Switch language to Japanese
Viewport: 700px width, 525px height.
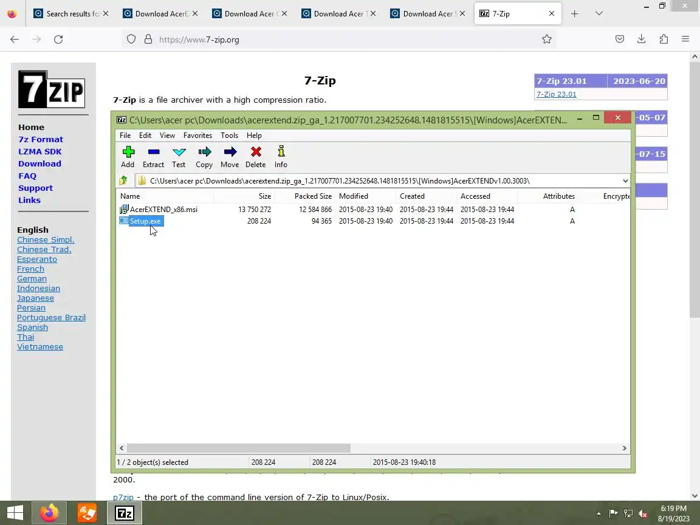pos(35,298)
